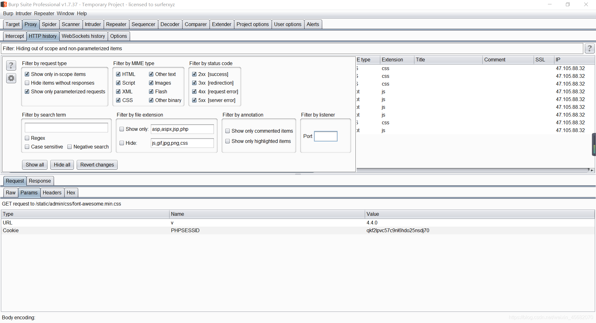The height and width of the screenshot is (323, 596).
Task: Open the proxy Options sub-tab
Action: (x=119, y=36)
